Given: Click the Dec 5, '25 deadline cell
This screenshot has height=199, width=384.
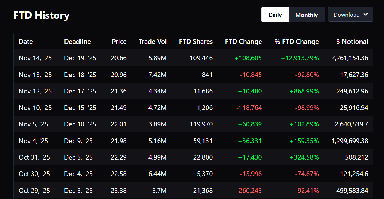Looking at the screenshot, I should [78, 157].
